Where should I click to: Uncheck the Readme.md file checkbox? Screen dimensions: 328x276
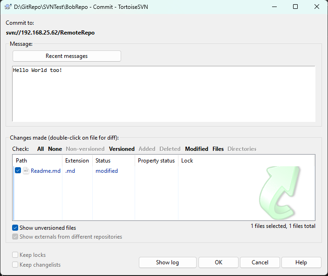click(18, 170)
